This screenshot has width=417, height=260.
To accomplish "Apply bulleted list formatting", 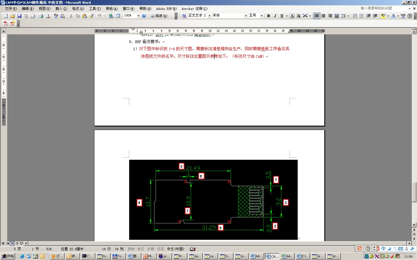I will click(362, 16).
